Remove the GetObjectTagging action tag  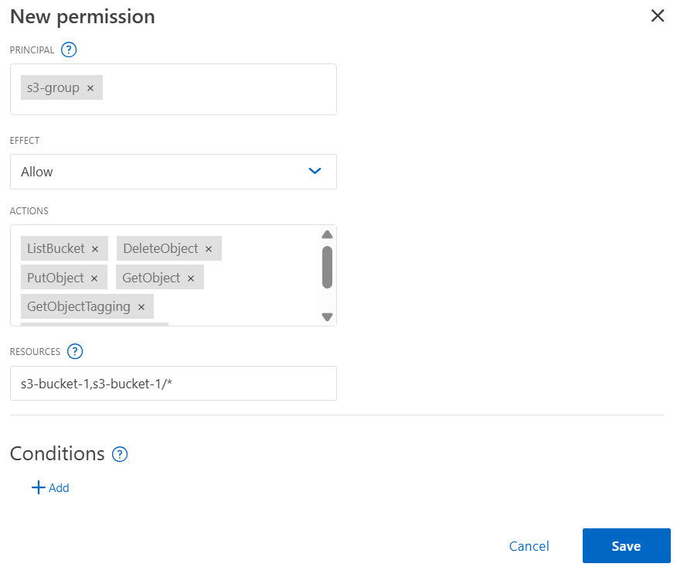coord(141,306)
